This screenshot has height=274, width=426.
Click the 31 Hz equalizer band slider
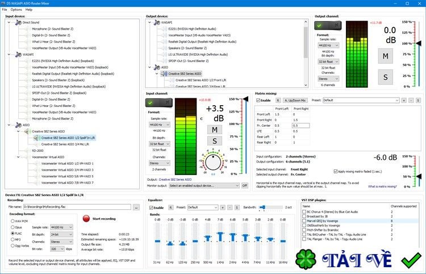tap(157, 241)
